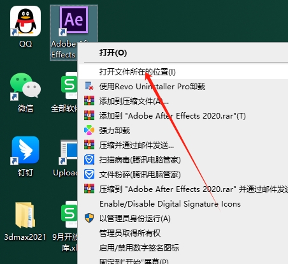Click the 3dmax2021 folder name text
The height and width of the screenshot is (264, 288).
(25, 237)
